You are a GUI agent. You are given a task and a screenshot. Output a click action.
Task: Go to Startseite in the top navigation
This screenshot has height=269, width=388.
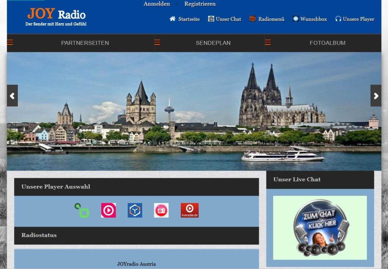pos(189,19)
